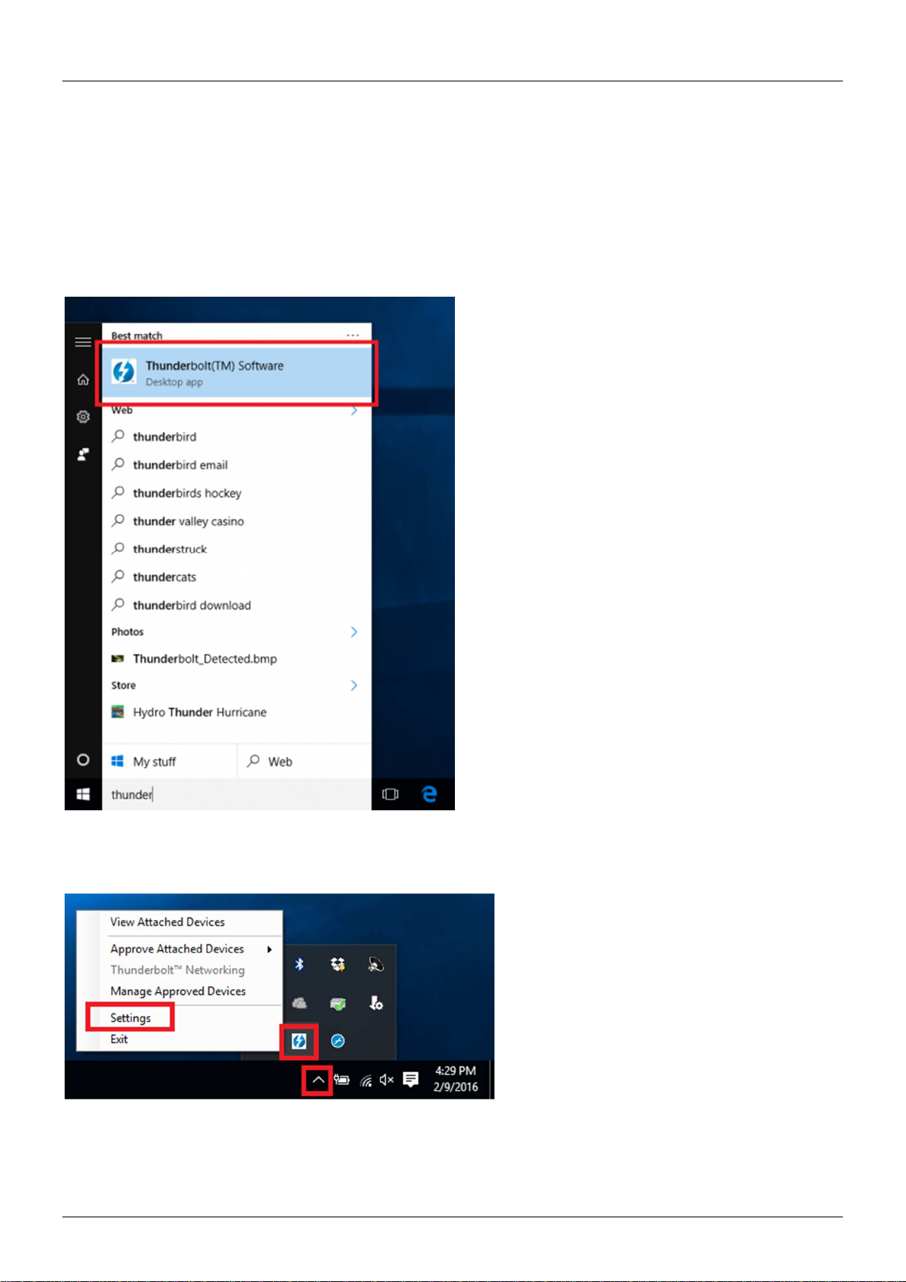Click the Cortana circle icon
This screenshot has height=1282, width=906.
point(83,760)
